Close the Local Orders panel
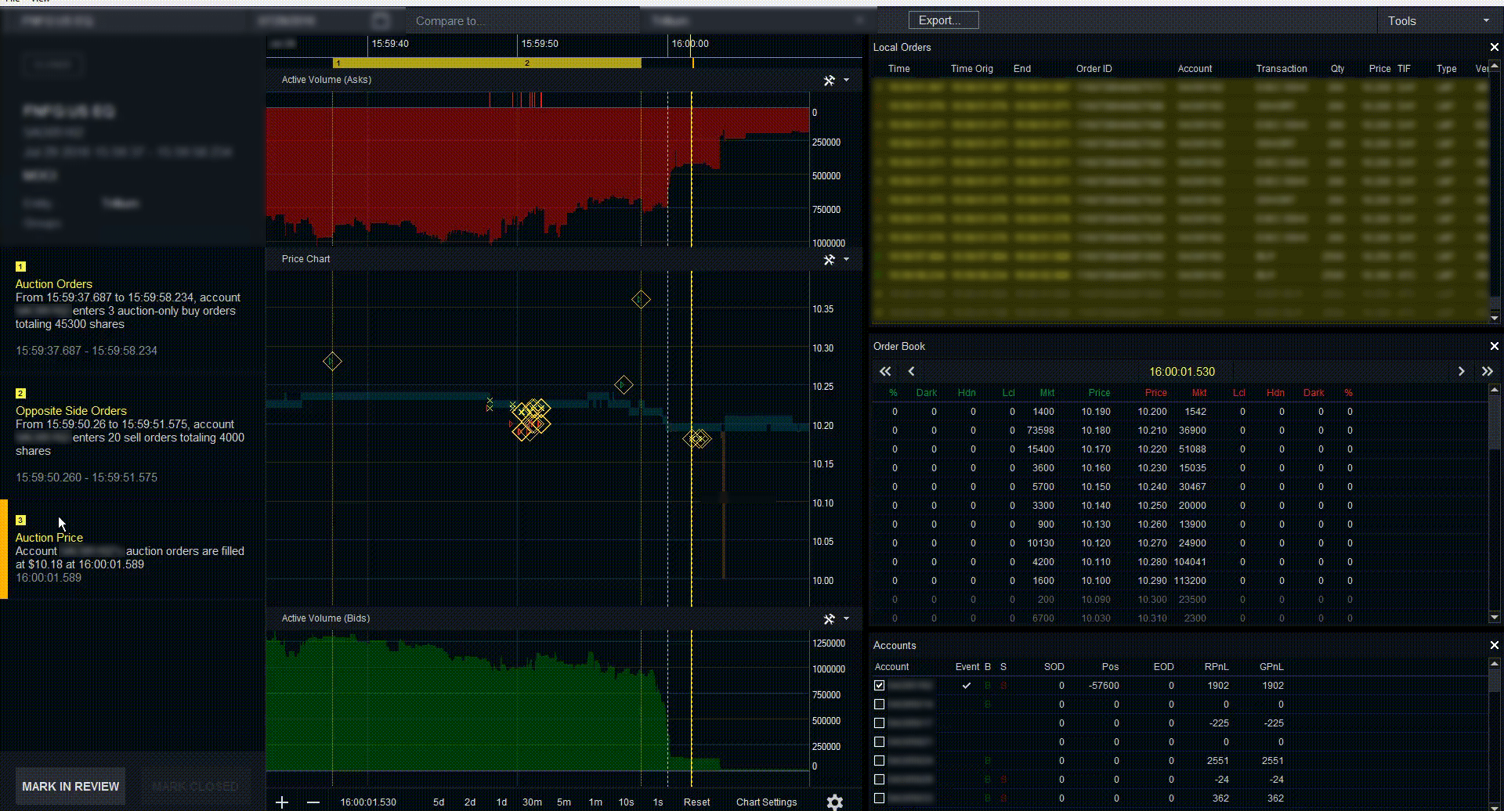 1494,47
